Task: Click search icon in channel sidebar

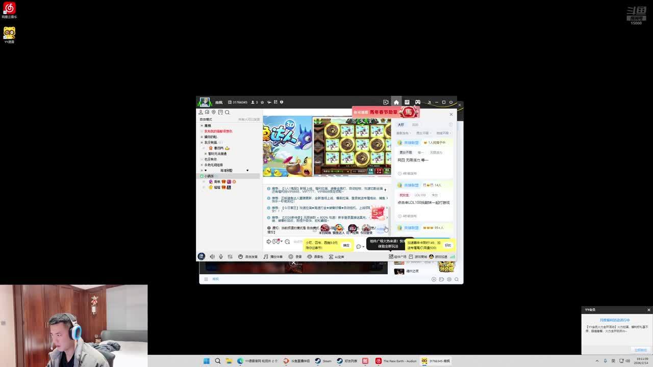Action: 227,112
